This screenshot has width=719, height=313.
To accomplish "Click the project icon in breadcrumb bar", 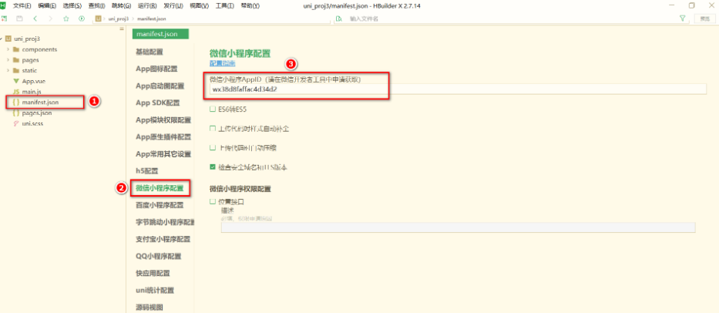I will [x=98, y=19].
